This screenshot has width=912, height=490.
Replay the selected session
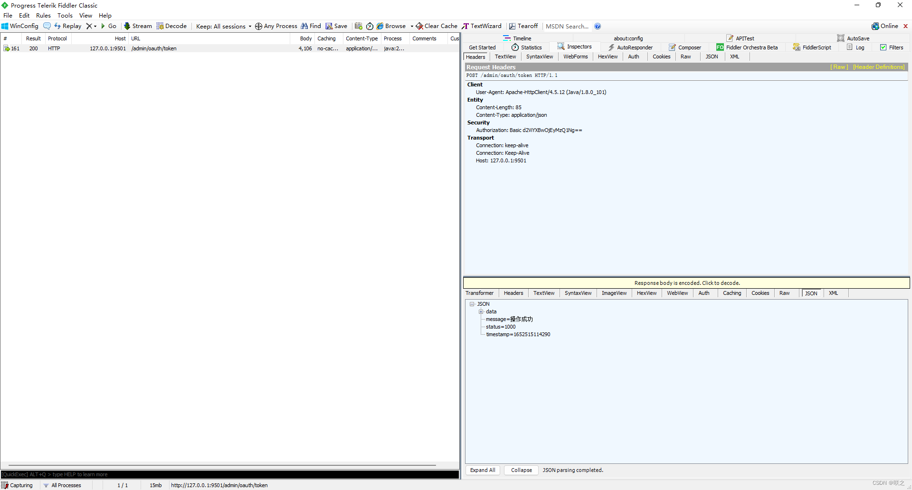tap(68, 26)
